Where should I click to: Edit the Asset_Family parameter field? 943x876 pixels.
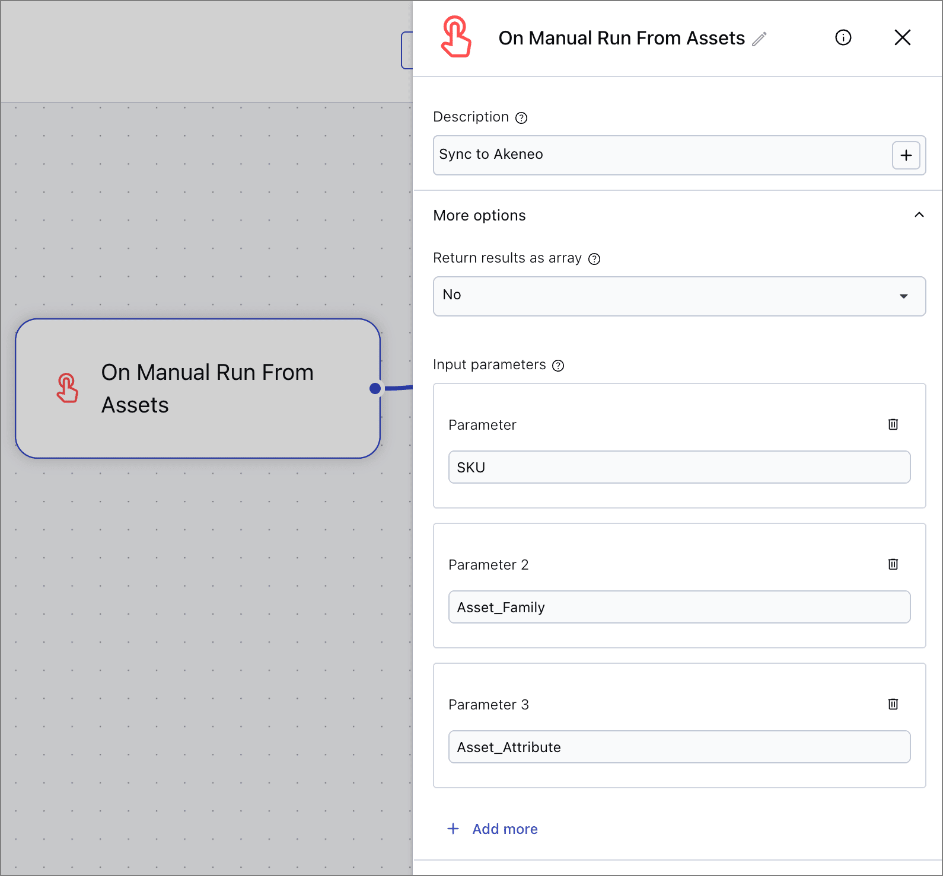pyautogui.click(x=679, y=607)
